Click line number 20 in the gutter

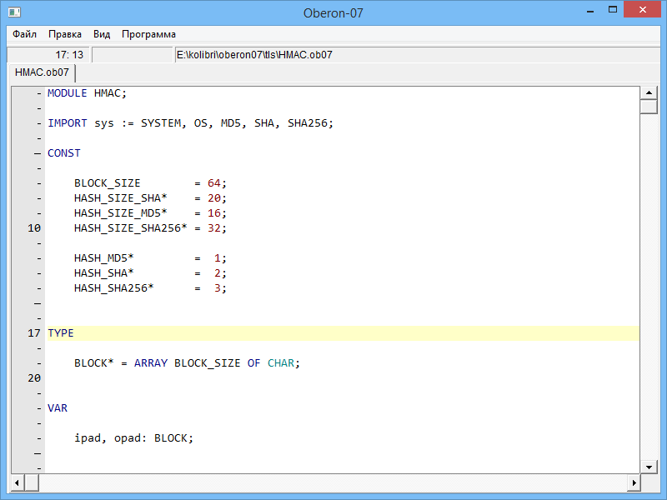pyautogui.click(x=33, y=377)
